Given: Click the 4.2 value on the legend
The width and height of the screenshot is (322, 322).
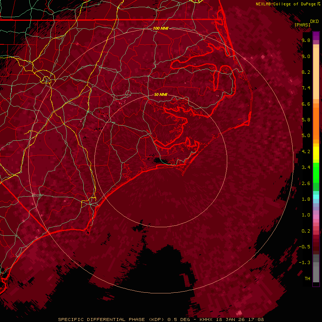Looking at the screenshot, I should pyautogui.click(x=306, y=152).
